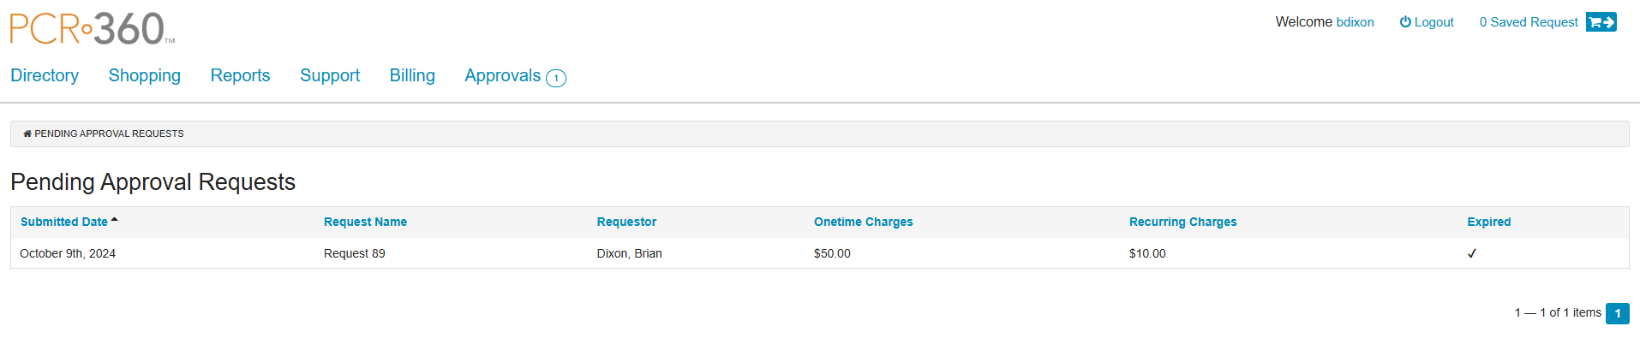Image resolution: width=1640 pixels, height=356 pixels.
Task: Click the Logout power icon
Action: click(x=1405, y=22)
